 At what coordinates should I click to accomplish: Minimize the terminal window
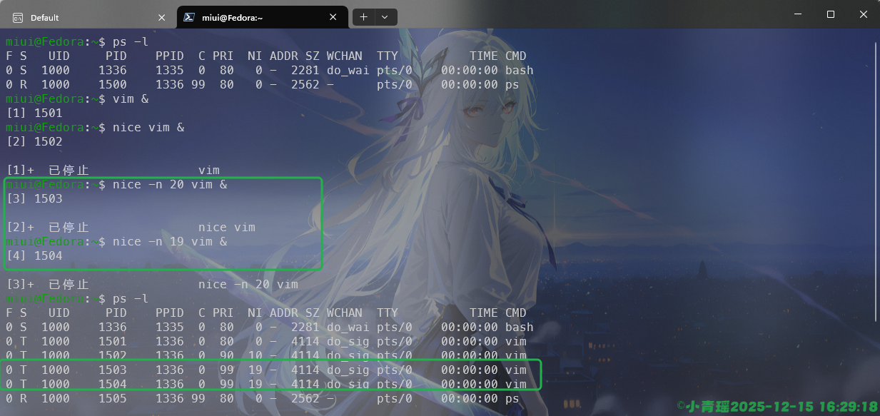point(797,14)
